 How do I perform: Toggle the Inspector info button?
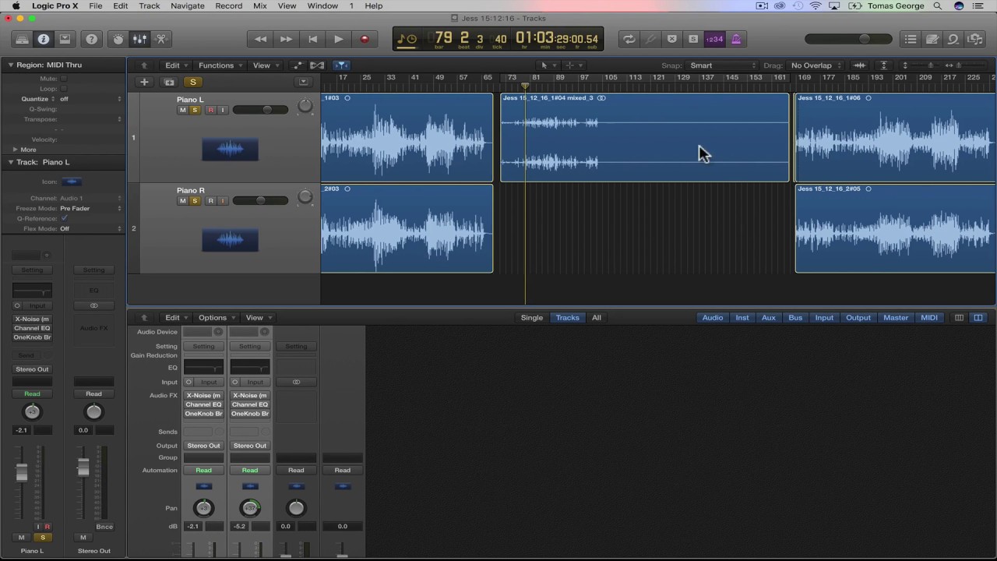point(44,39)
